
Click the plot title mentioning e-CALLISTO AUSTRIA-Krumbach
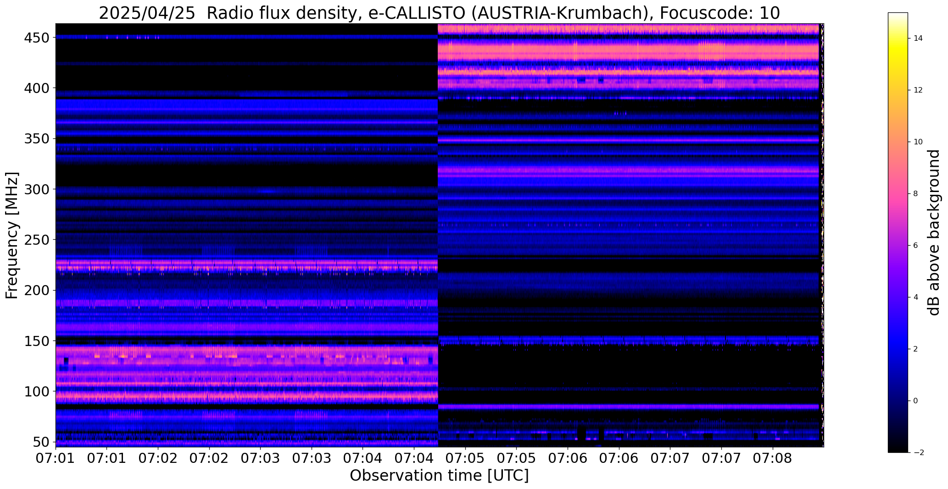[x=439, y=13]
